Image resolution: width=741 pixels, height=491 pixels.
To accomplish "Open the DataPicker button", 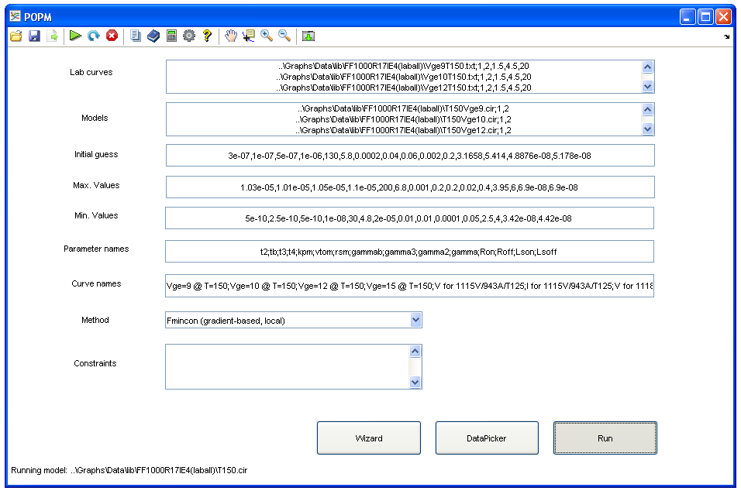I will point(487,438).
